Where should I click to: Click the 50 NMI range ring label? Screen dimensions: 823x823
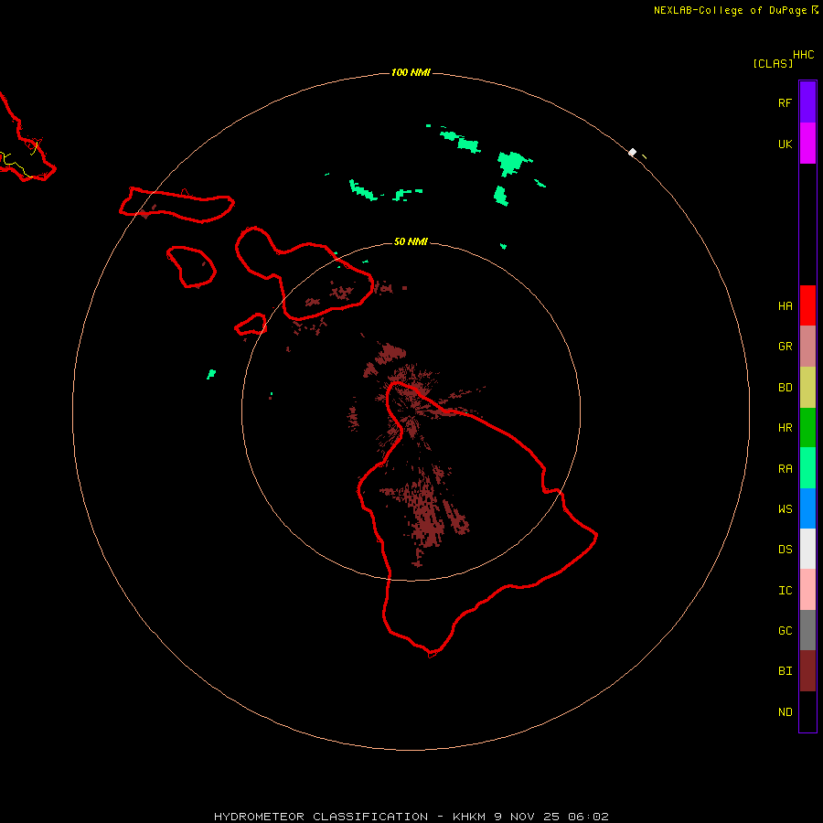pos(411,241)
